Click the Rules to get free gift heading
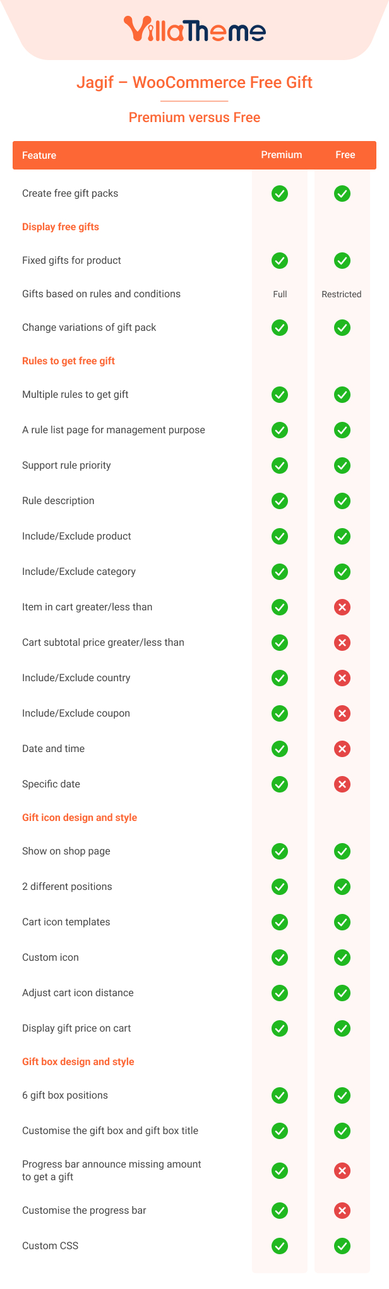Viewport: 389px width, 1289px height. 68,361
